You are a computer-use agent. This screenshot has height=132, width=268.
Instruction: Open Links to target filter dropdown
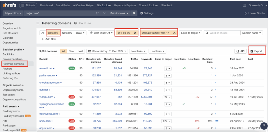[x=191, y=33]
